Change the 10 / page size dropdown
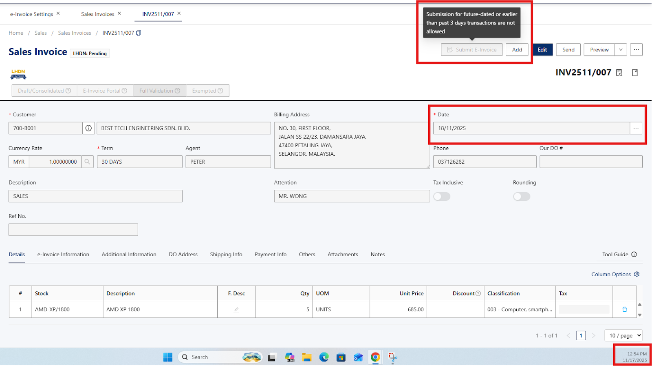This screenshot has height=366, width=652. tap(623, 336)
